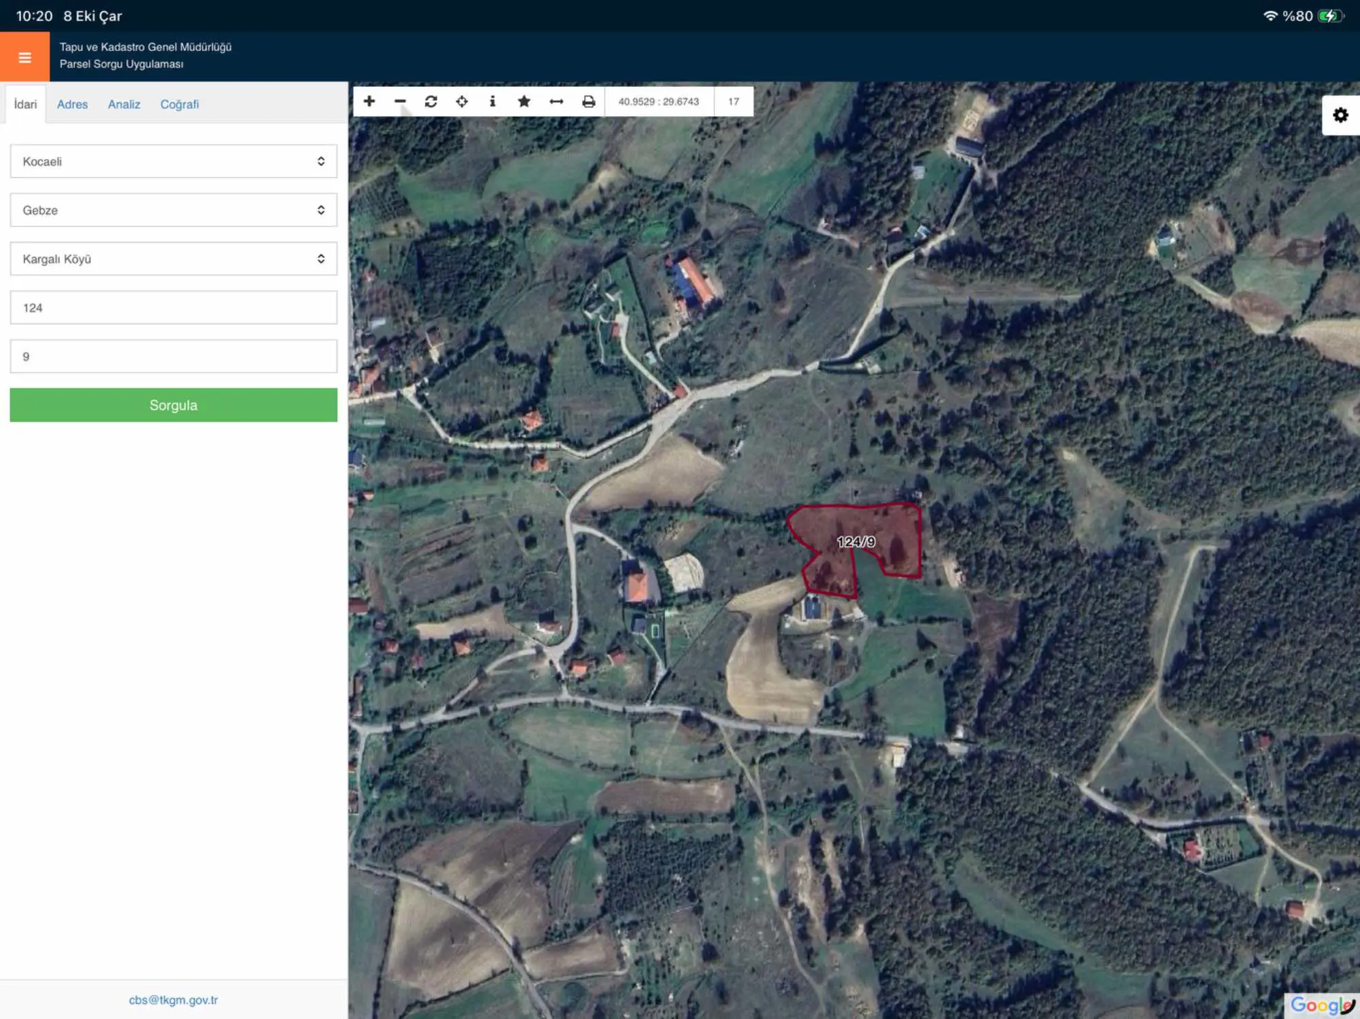Tap the Wi-Fi status icon

pos(1270,16)
